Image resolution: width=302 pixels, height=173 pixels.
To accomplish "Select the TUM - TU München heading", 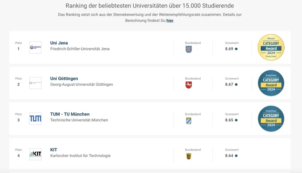I will click(x=70, y=114).
